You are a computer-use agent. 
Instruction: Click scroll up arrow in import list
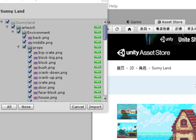coord(105,22)
